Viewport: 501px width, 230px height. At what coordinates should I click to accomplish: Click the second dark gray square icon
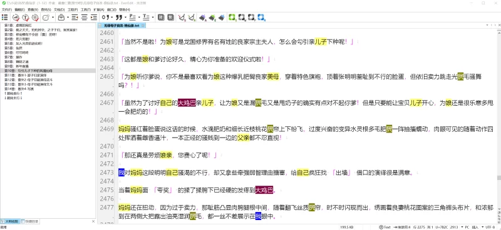pos(170,17)
